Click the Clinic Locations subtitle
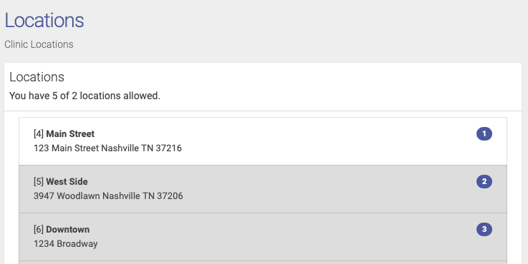The height and width of the screenshot is (264, 528). [39, 44]
